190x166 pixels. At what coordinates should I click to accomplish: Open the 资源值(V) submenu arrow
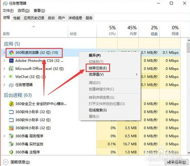(x=137, y=74)
